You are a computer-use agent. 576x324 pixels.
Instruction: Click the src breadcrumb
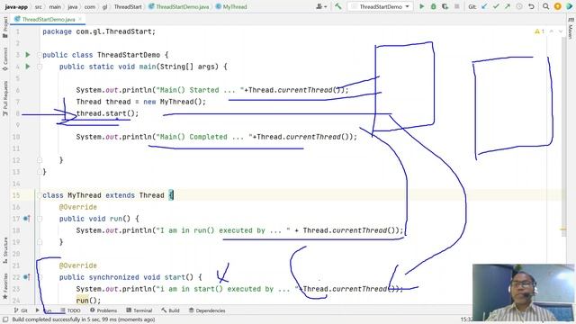click(39, 6)
